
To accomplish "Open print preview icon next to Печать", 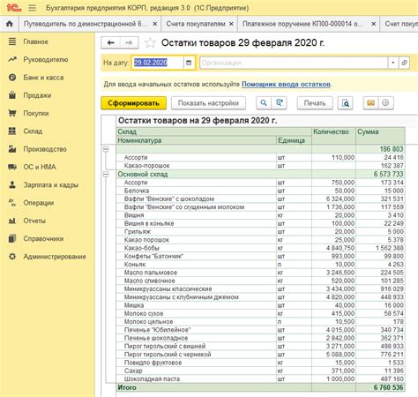I will pos(346,103).
